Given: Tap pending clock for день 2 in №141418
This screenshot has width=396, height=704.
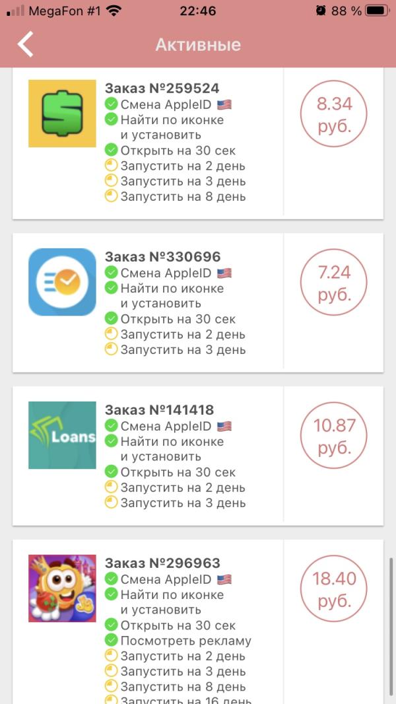Looking at the screenshot, I should coord(112,487).
